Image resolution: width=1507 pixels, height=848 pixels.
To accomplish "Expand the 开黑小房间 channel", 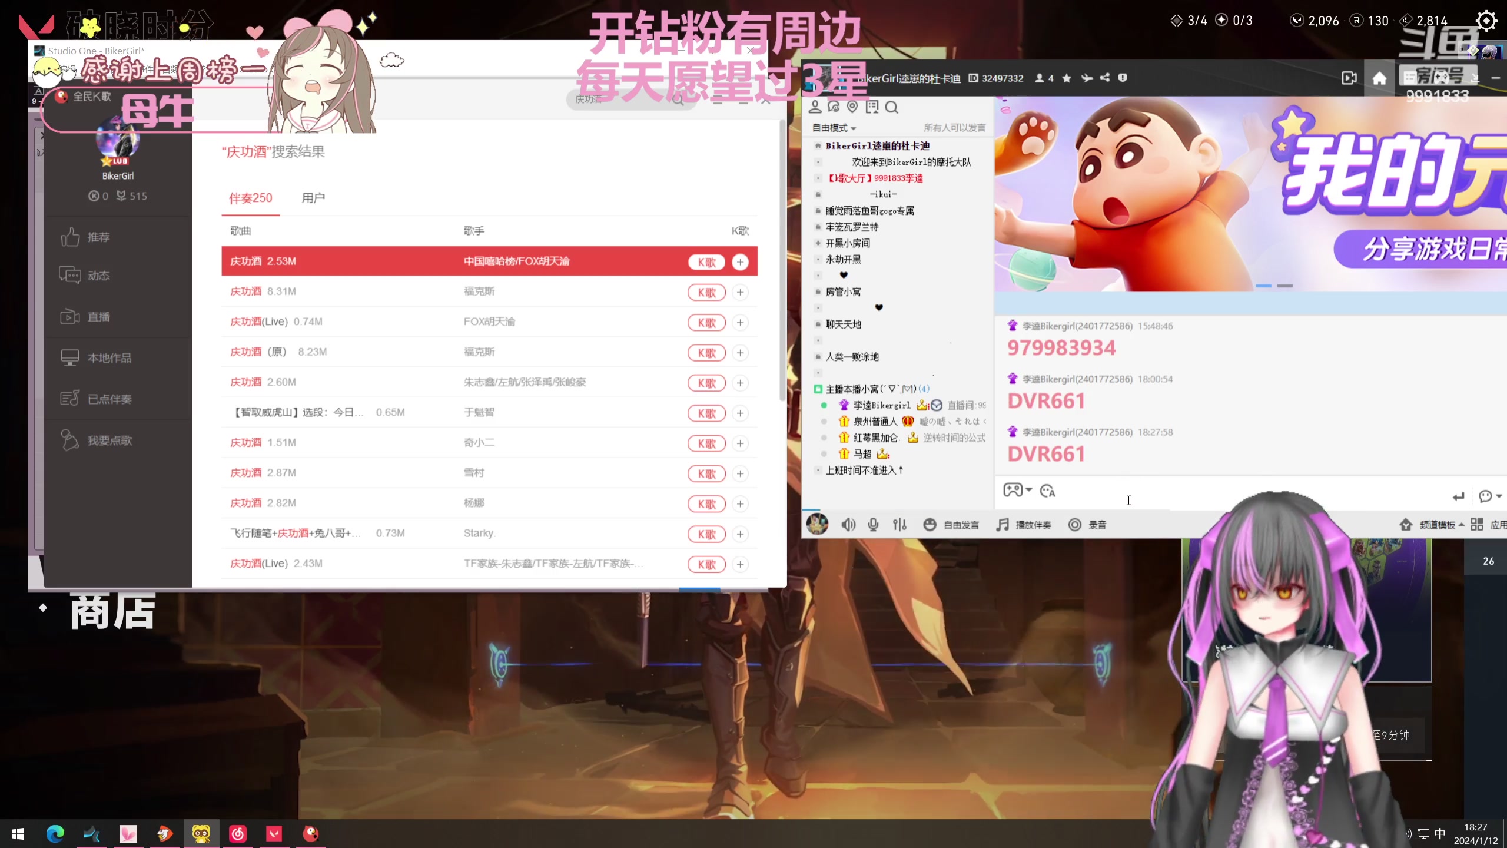I will [x=818, y=243].
